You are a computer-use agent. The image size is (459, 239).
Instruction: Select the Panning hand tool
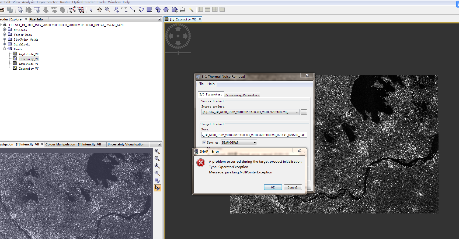tap(99, 10)
